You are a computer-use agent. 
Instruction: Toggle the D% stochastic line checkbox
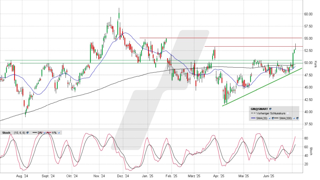pyautogui.click(x=44, y=133)
